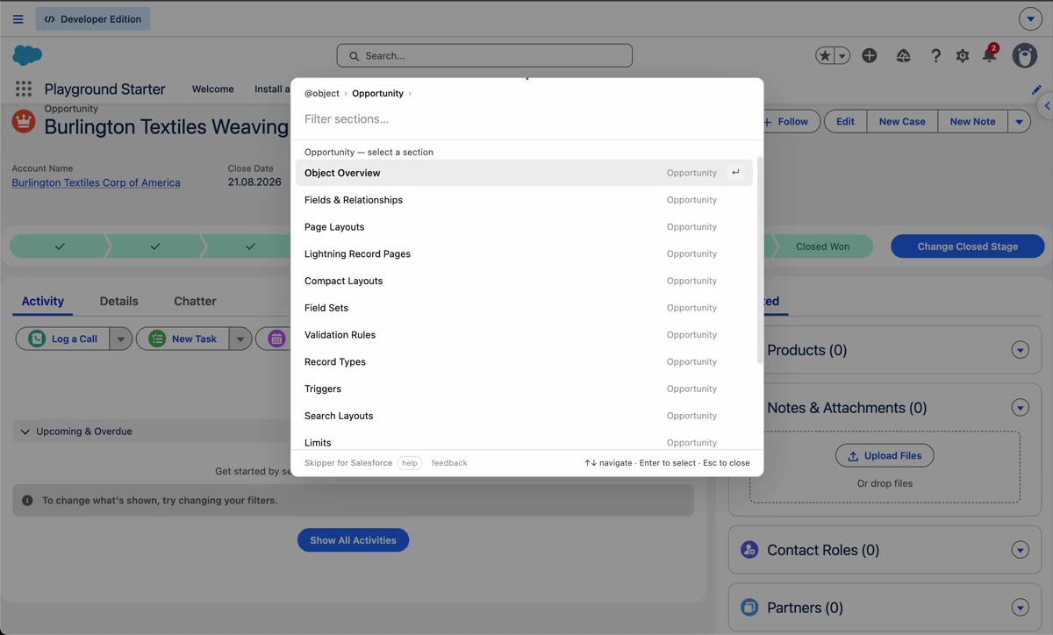
Task: Expand the right sidebar collapse arrow
Action: 1046,106
